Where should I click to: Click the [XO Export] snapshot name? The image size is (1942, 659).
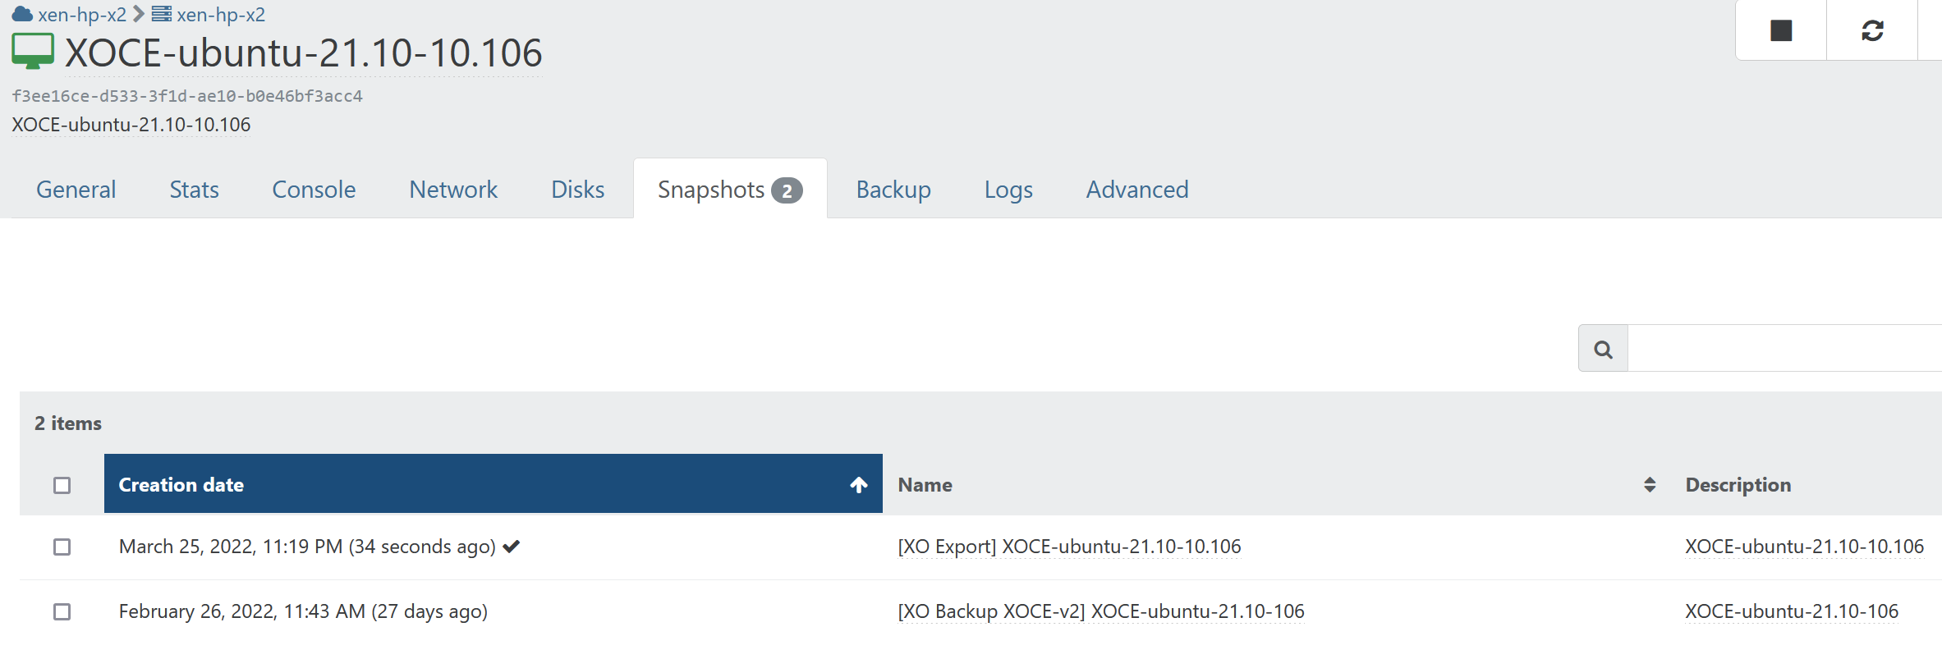(1069, 547)
